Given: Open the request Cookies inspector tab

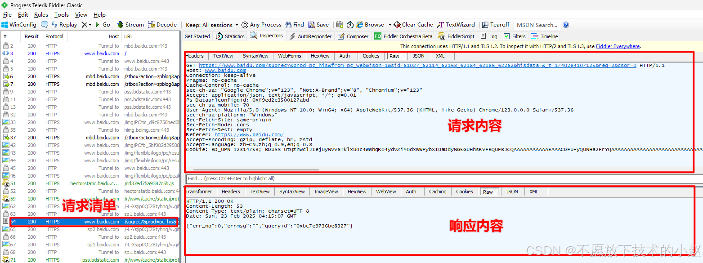Looking at the screenshot, I should (371, 56).
